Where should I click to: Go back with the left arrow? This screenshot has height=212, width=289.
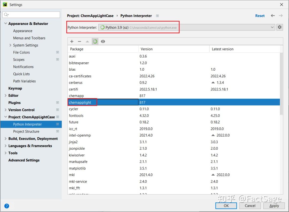click(x=273, y=16)
